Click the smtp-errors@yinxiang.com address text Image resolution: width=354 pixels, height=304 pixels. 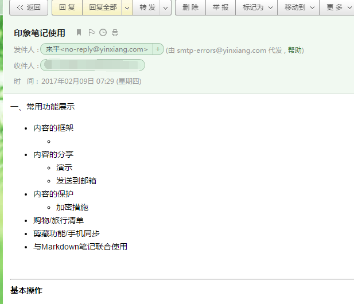[221, 50]
